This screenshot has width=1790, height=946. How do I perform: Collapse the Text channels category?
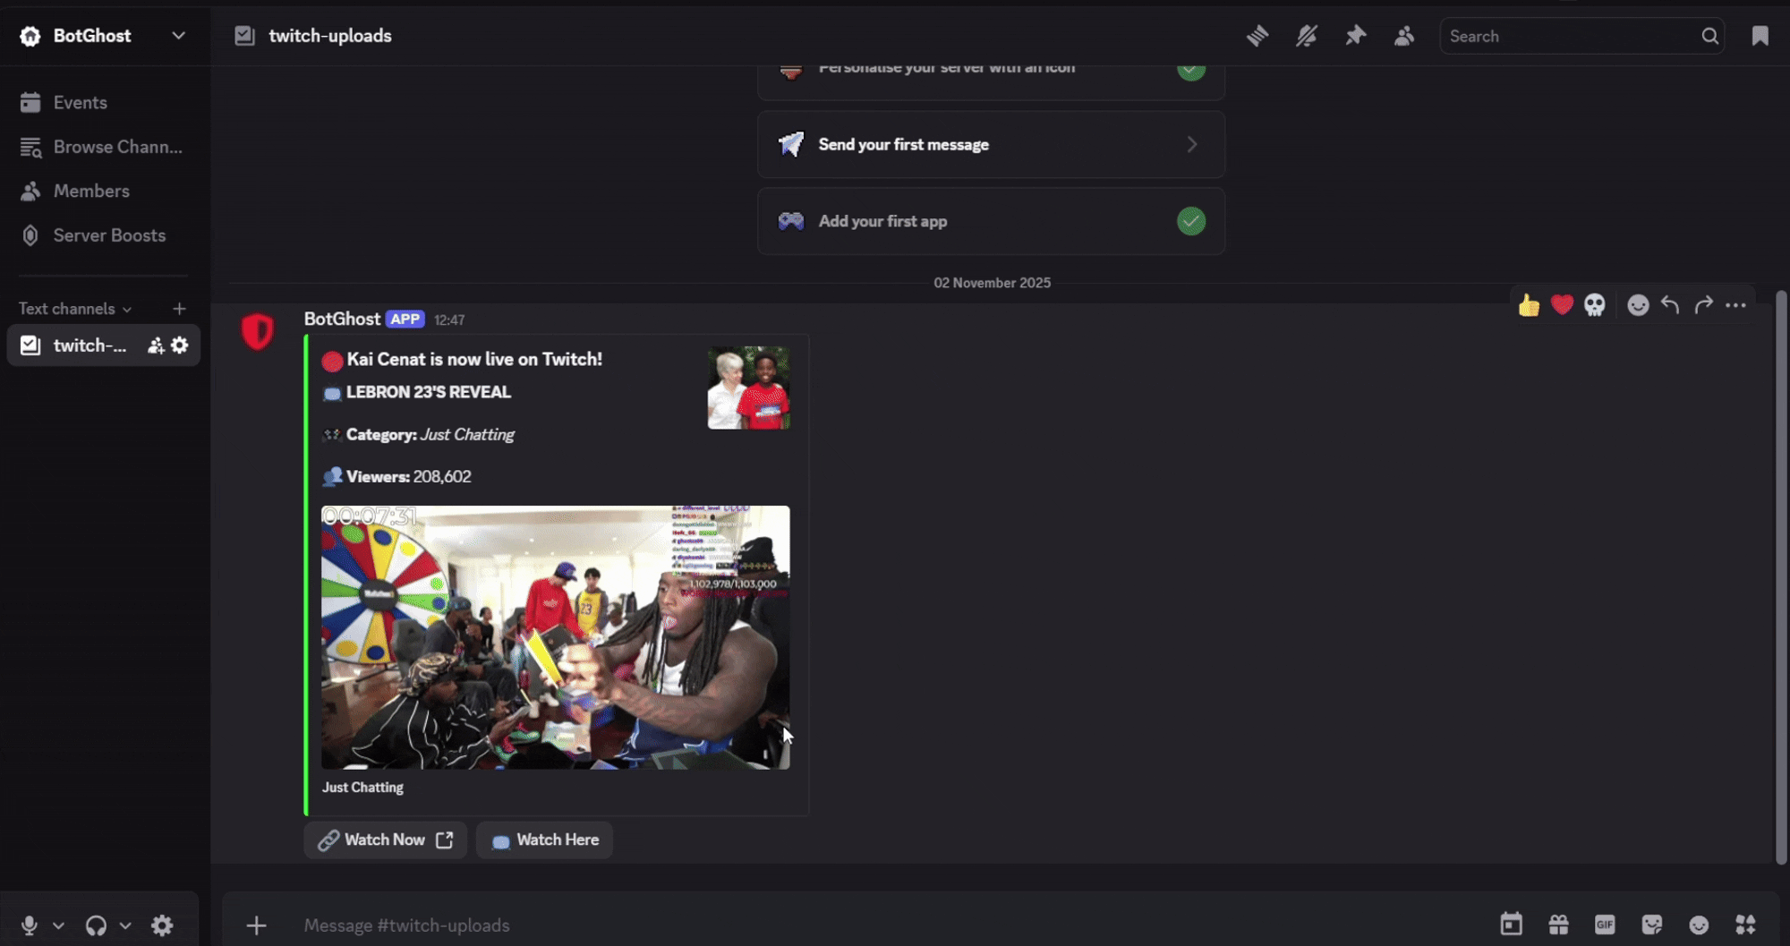[x=75, y=309]
